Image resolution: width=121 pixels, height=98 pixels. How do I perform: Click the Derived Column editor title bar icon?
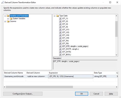[3, 3]
